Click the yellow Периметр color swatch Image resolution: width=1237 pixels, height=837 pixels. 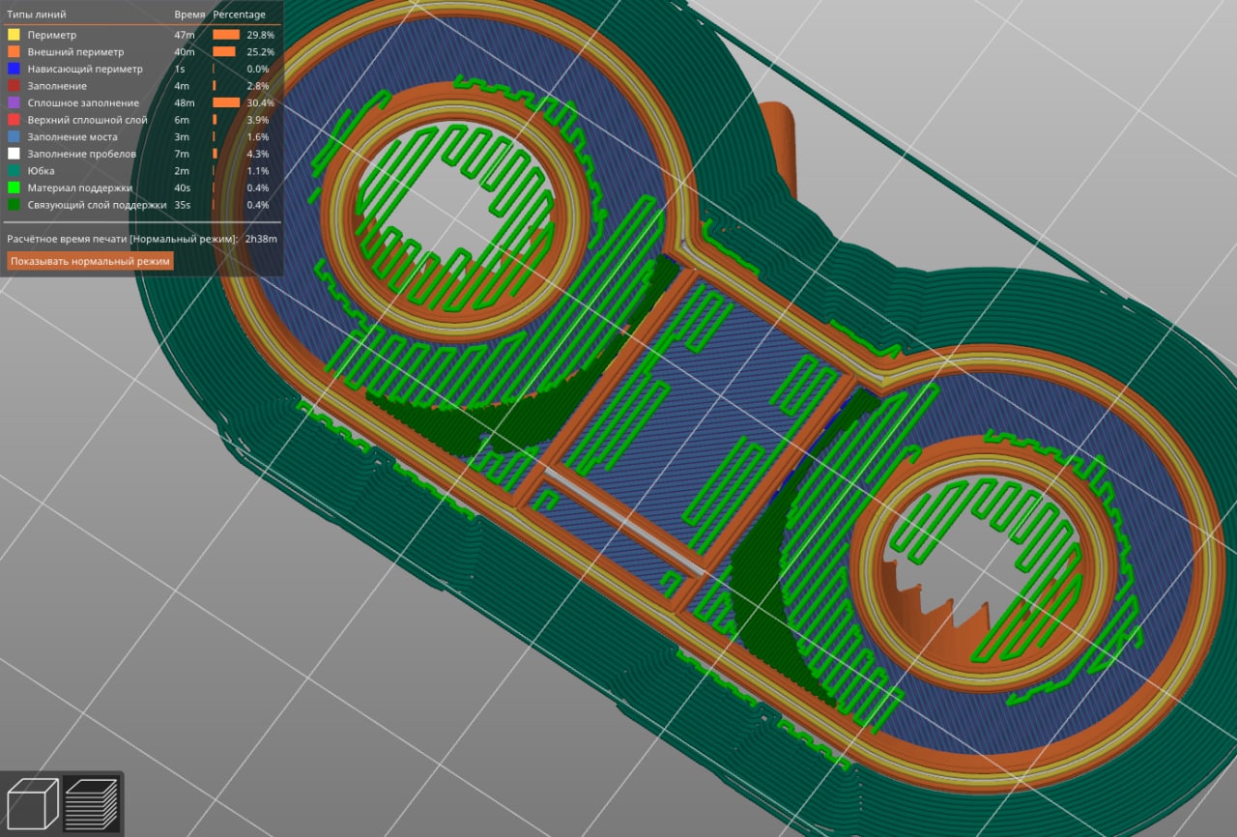click(14, 35)
